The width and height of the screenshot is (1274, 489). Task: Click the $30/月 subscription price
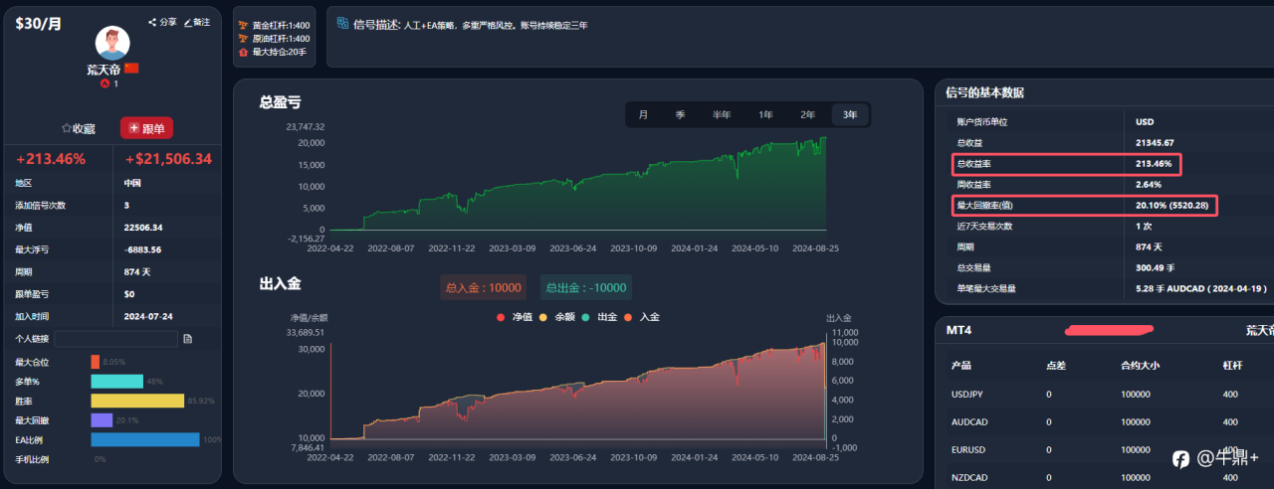(x=39, y=23)
